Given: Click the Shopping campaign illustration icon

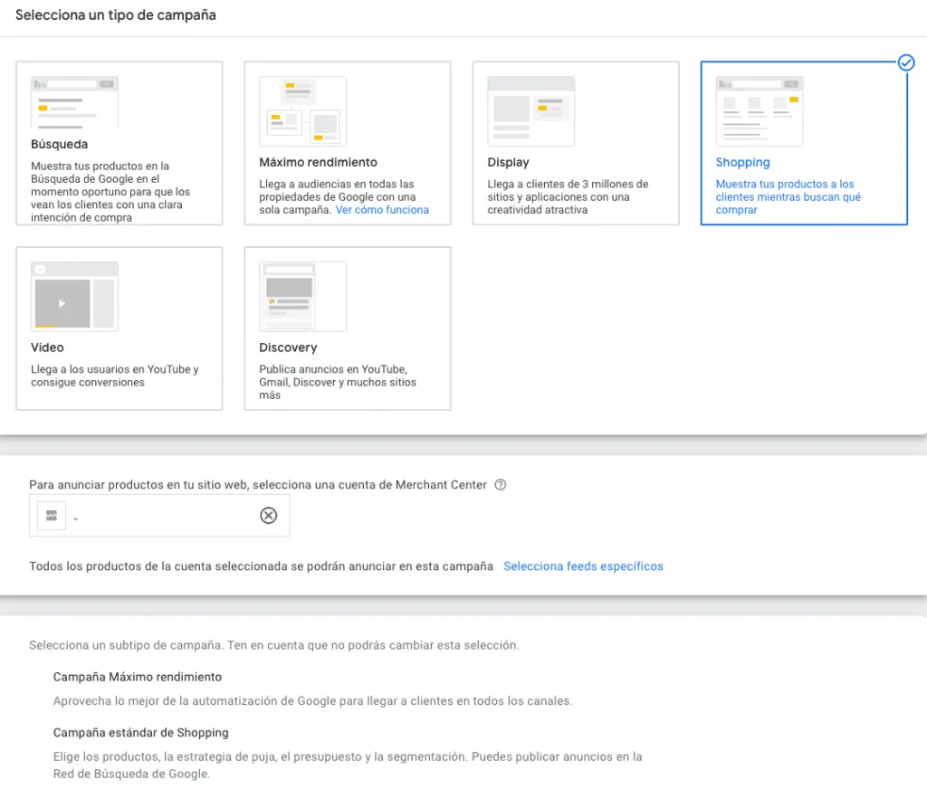Looking at the screenshot, I should (x=759, y=110).
